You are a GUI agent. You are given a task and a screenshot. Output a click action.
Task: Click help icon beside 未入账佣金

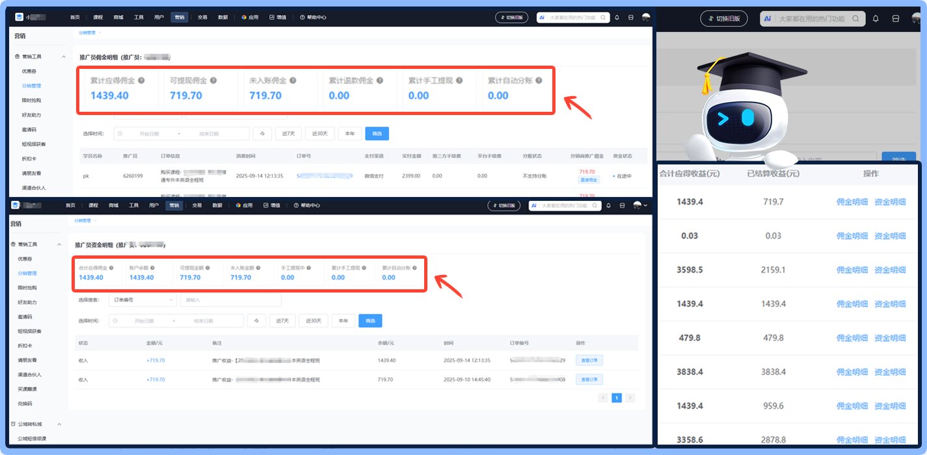(x=293, y=81)
